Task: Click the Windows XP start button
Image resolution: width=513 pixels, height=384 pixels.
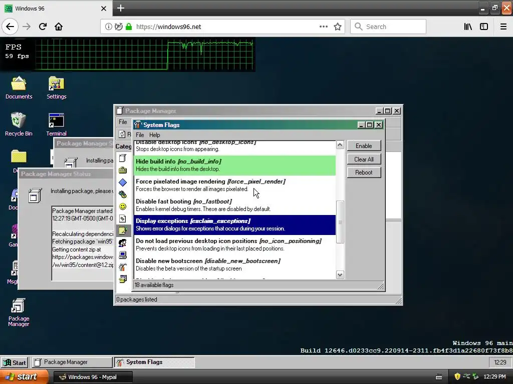Action: [24, 377]
